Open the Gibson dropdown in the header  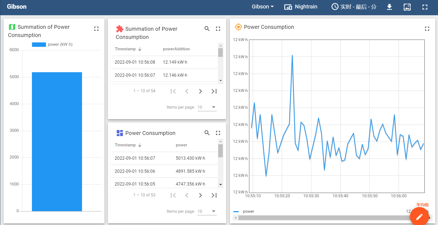[x=262, y=7]
